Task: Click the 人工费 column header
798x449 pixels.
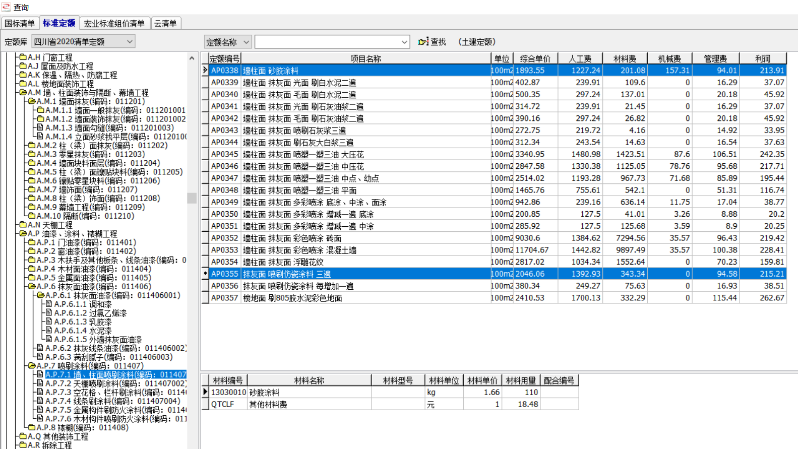Action: click(580, 58)
